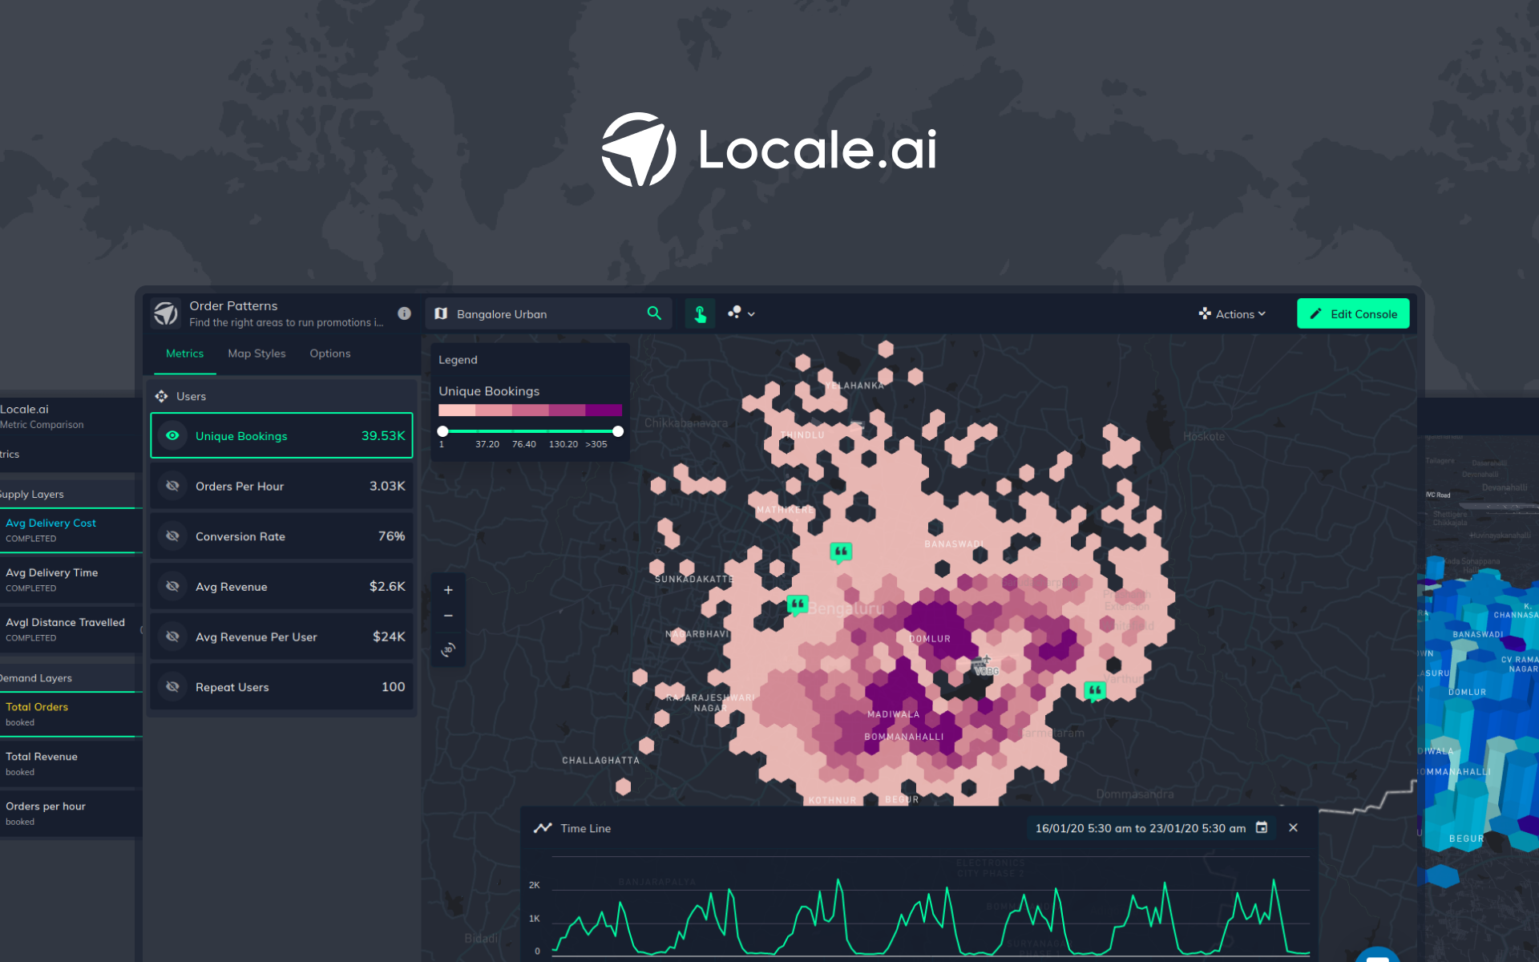The width and height of the screenshot is (1539, 962).
Task: Select the green hand pointer tool
Action: tap(700, 313)
